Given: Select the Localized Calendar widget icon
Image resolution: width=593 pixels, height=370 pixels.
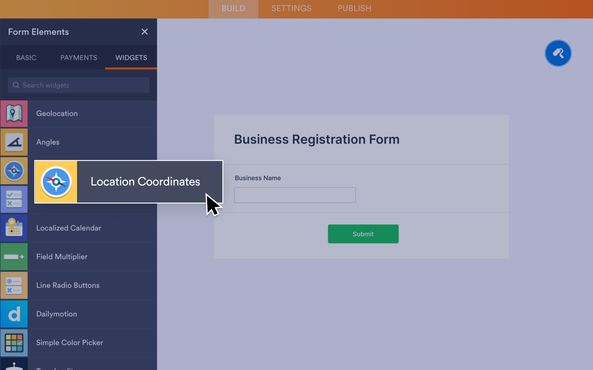Looking at the screenshot, I should click(x=14, y=228).
